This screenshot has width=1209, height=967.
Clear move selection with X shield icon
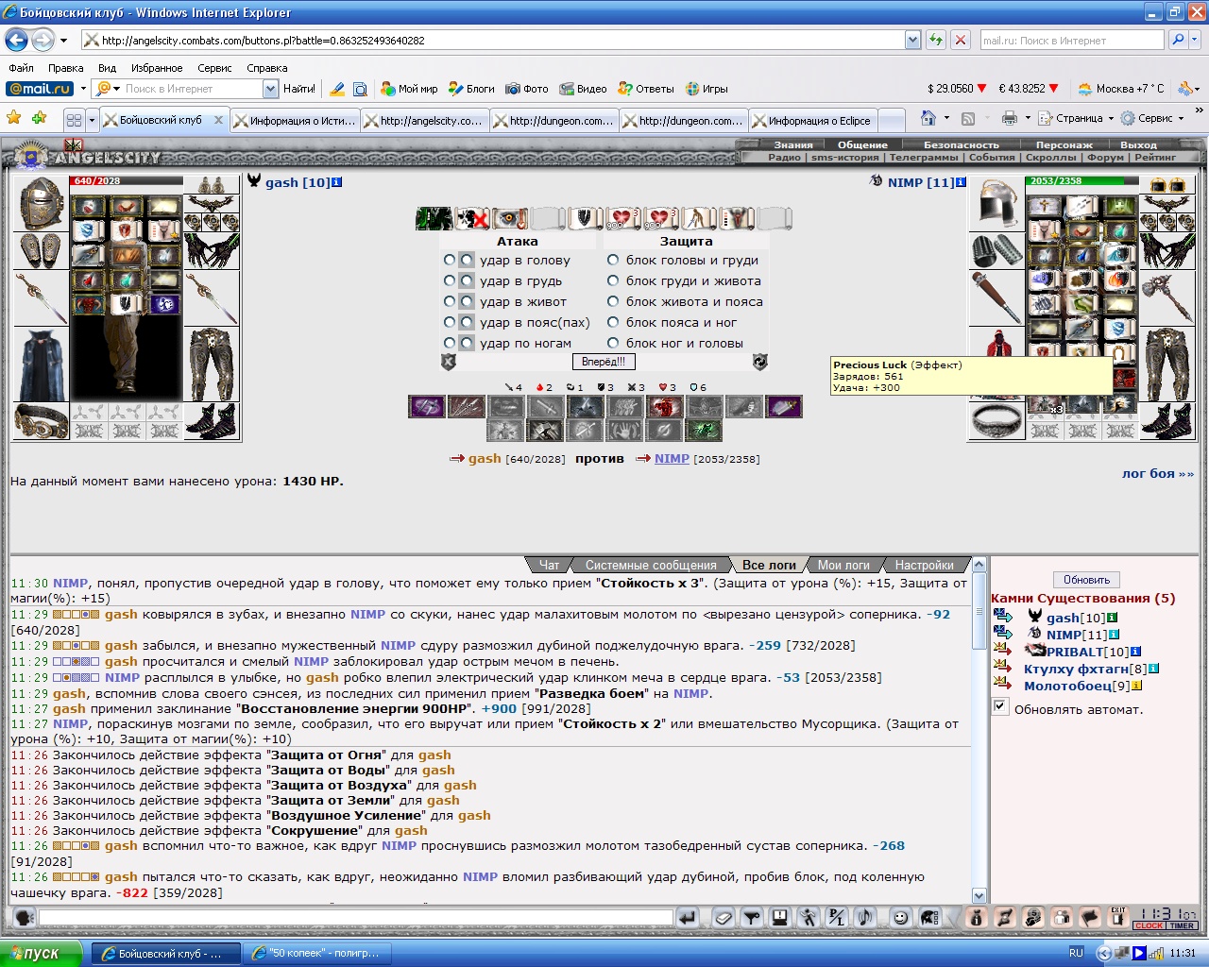pyautogui.click(x=449, y=362)
